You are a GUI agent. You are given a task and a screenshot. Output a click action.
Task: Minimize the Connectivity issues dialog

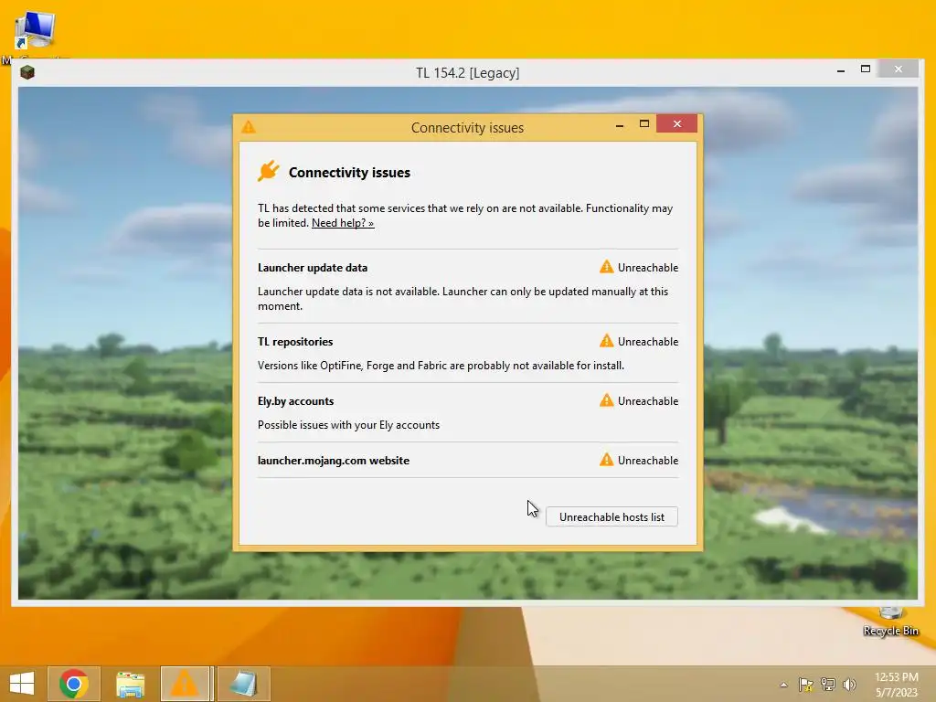coord(620,124)
